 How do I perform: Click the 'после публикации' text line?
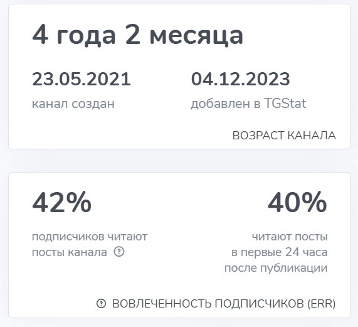point(276,268)
